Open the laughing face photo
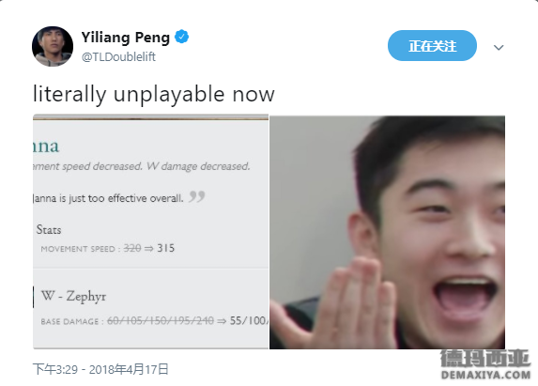 [387, 233]
